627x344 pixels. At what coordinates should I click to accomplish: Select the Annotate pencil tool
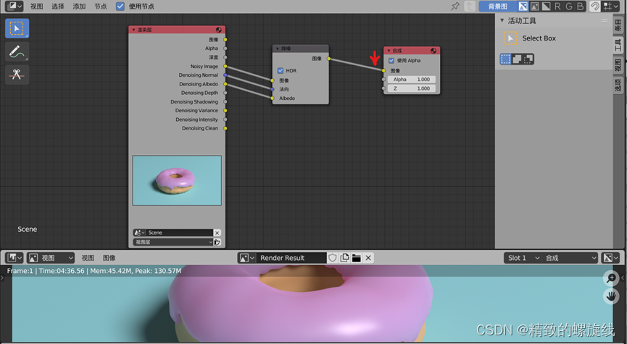17,51
